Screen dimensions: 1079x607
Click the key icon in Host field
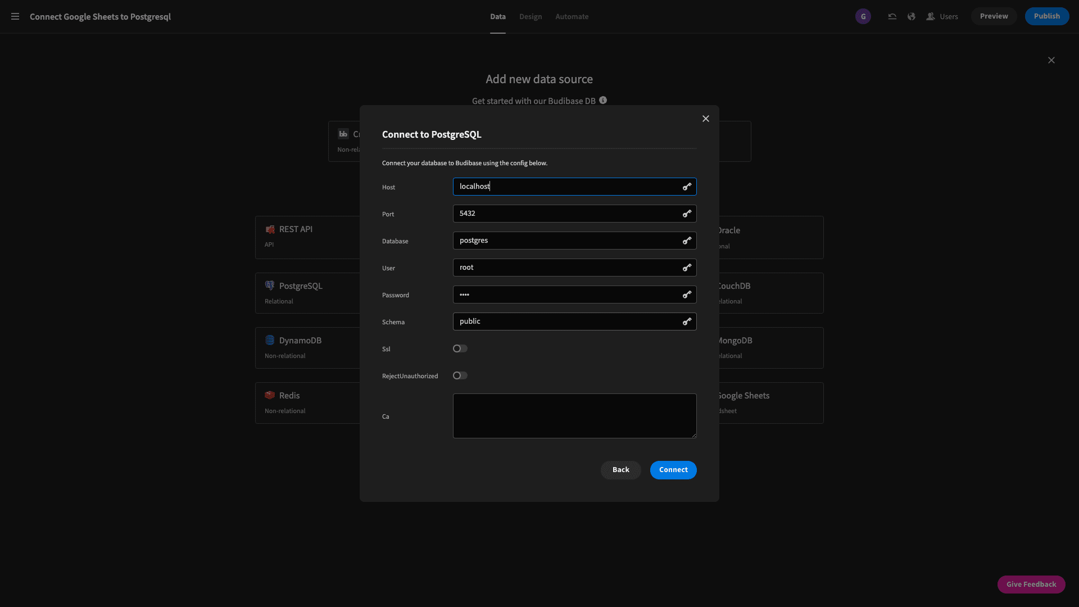click(x=687, y=187)
